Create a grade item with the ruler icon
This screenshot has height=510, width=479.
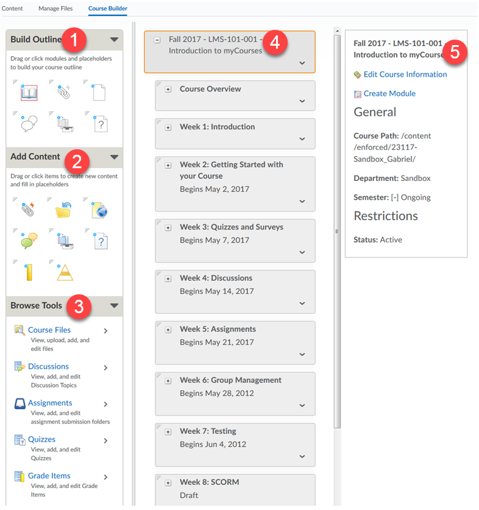(x=29, y=272)
